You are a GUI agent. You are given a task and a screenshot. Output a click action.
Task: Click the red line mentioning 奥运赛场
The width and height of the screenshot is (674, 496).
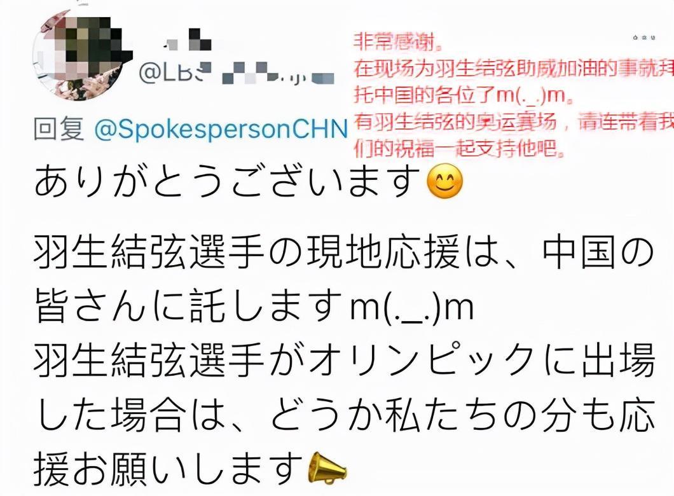[514, 122]
